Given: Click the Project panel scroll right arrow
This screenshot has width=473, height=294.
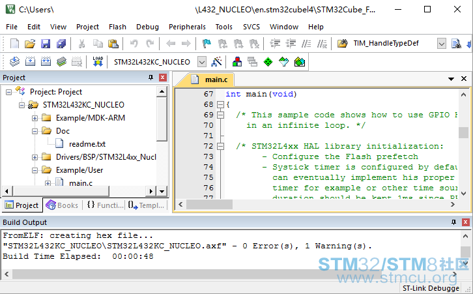Looking at the screenshot, I should 150,191.
